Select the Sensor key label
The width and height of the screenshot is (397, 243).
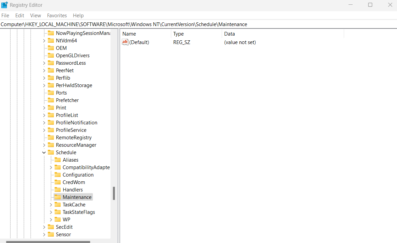pos(63,235)
